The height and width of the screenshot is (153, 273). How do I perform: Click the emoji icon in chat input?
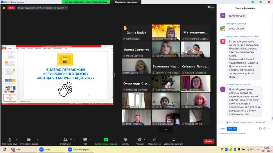click(x=265, y=128)
